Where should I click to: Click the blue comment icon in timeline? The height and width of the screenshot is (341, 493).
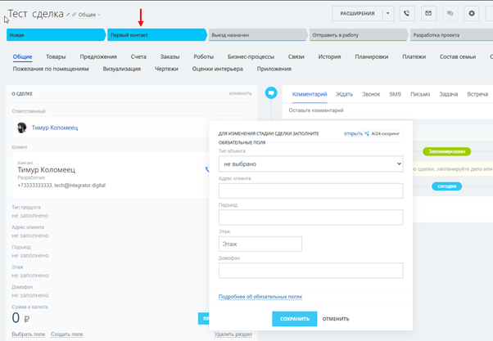point(271,93)
